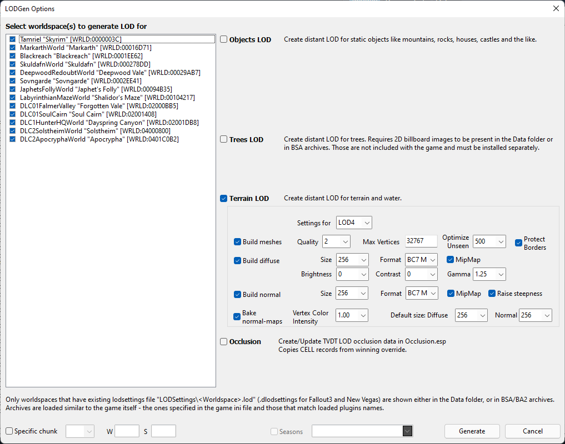Open Vertex Color Intensity dropdown
The image size is (565, 444).
[352, 315]
